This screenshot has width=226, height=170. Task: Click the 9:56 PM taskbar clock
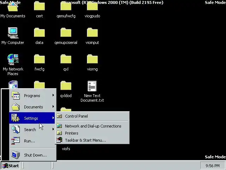coord(213,166)
